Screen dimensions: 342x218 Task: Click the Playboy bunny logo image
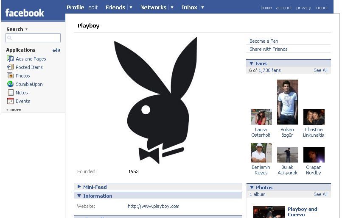[156, 100]
